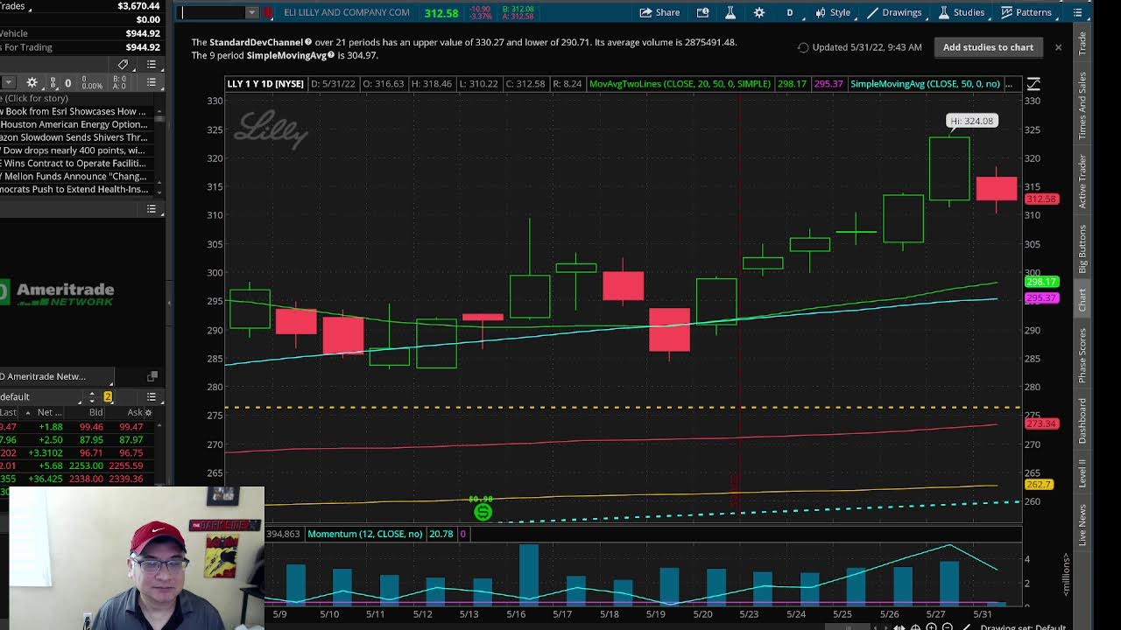1121x630 pixels.
Task: Click the StandardDevChannel study link
Action: coord(256,42)
